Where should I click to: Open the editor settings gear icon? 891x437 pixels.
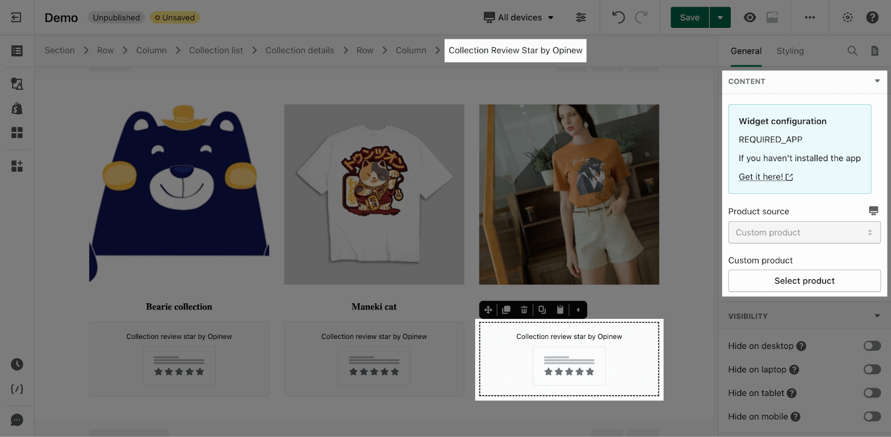tap(848, 17)
